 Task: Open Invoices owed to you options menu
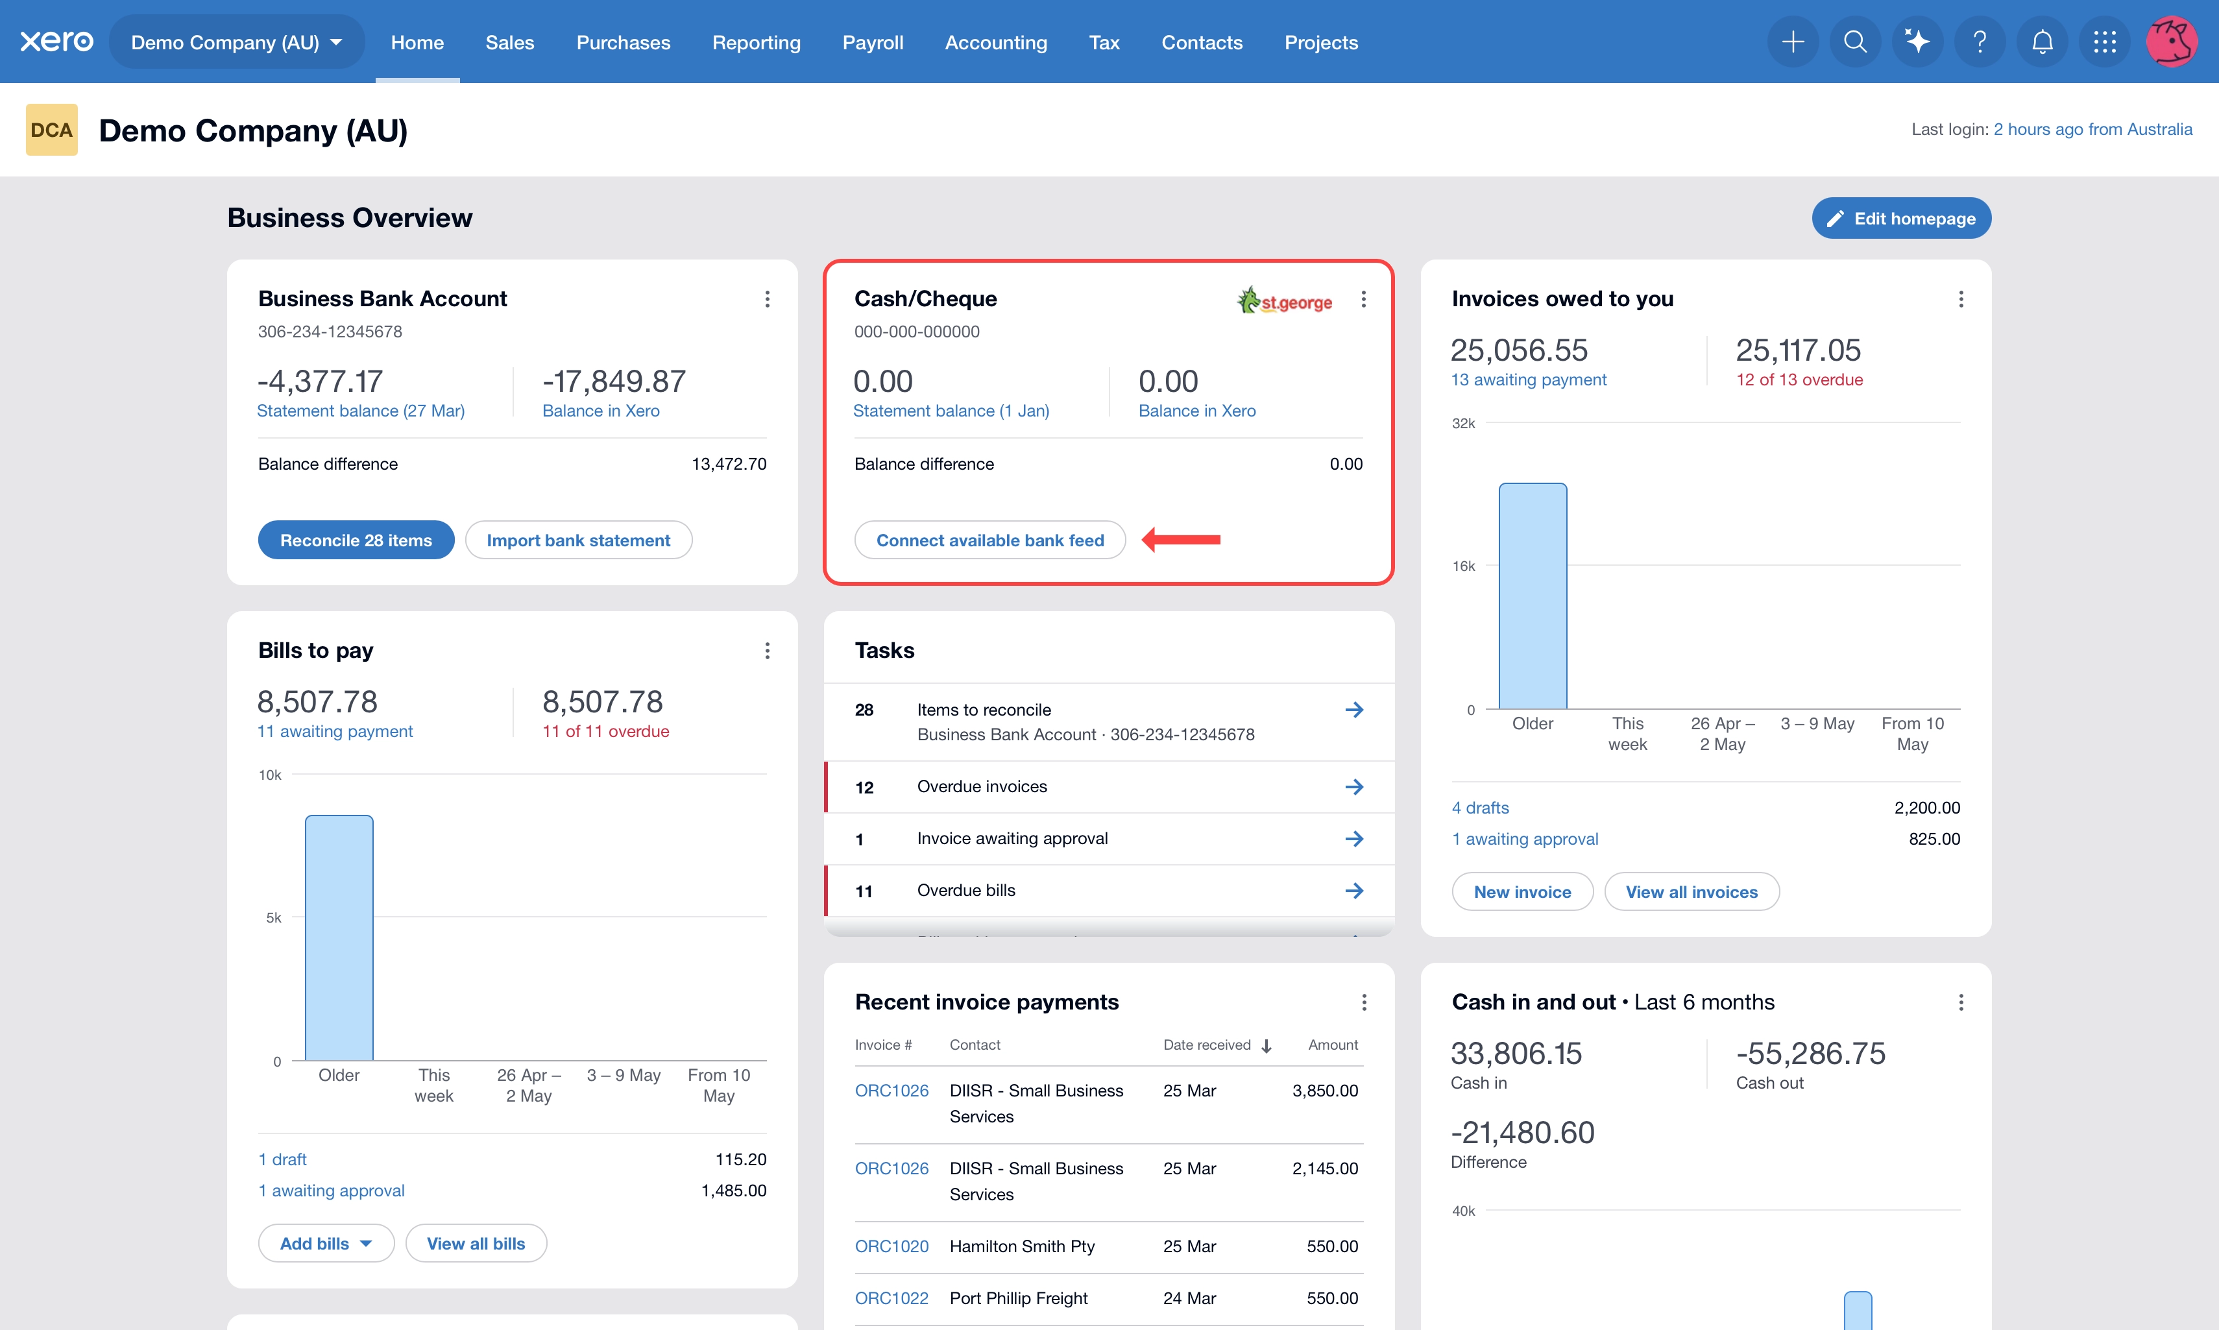(1961, 299)
